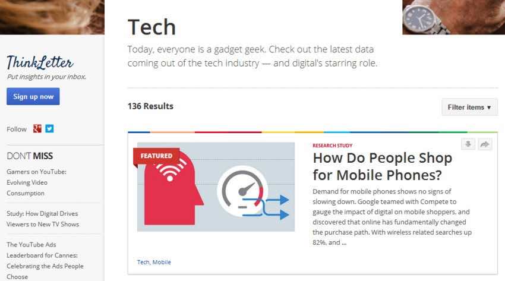The image size is (505, 281).
Task: Open the featured article illustration thumbnail
Action: tap(216, 187)
